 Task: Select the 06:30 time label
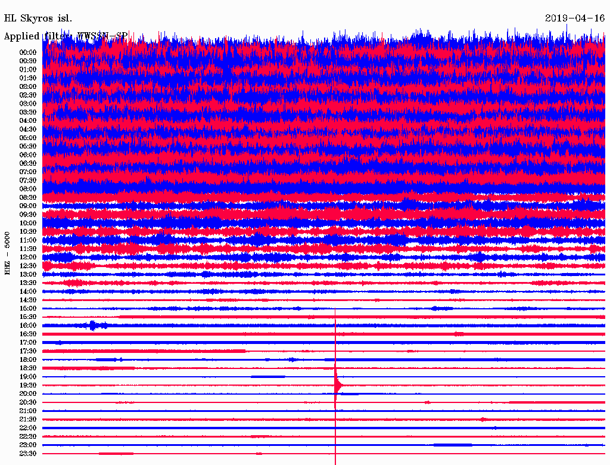click(x=28, y=163)
